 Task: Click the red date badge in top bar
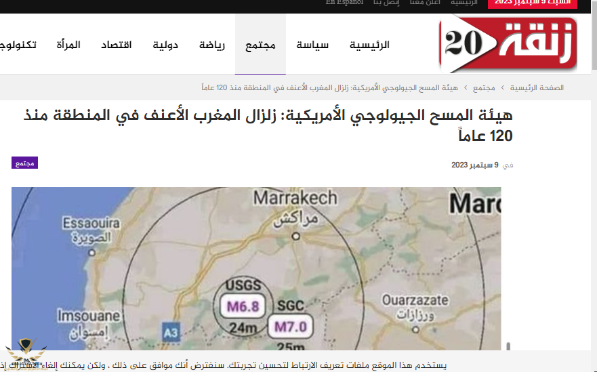coord(523,3)
